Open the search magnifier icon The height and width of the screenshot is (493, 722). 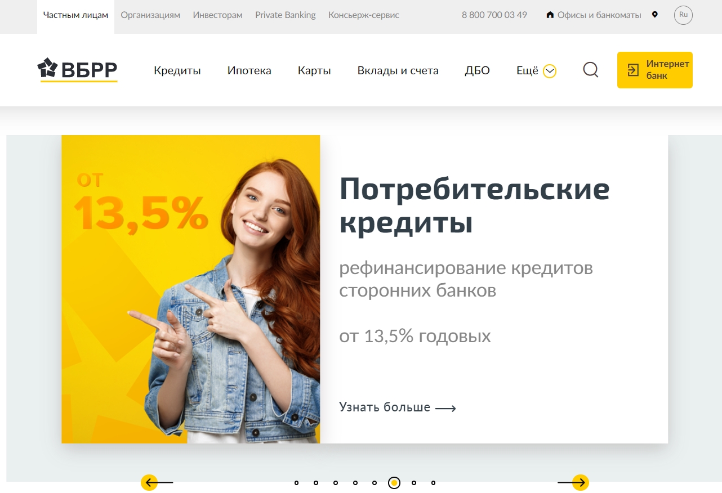[590, 70]
